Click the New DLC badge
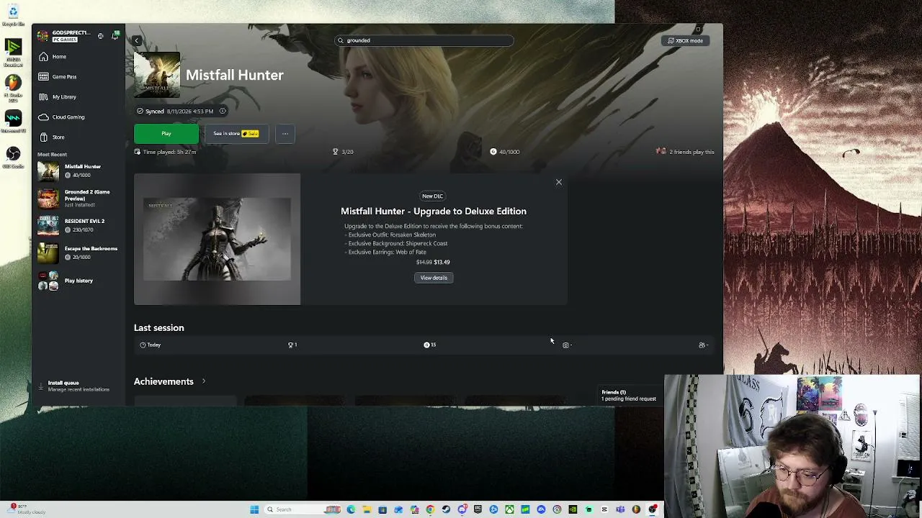The height and width of the screenshot is (518, 922). coord(433,196)
